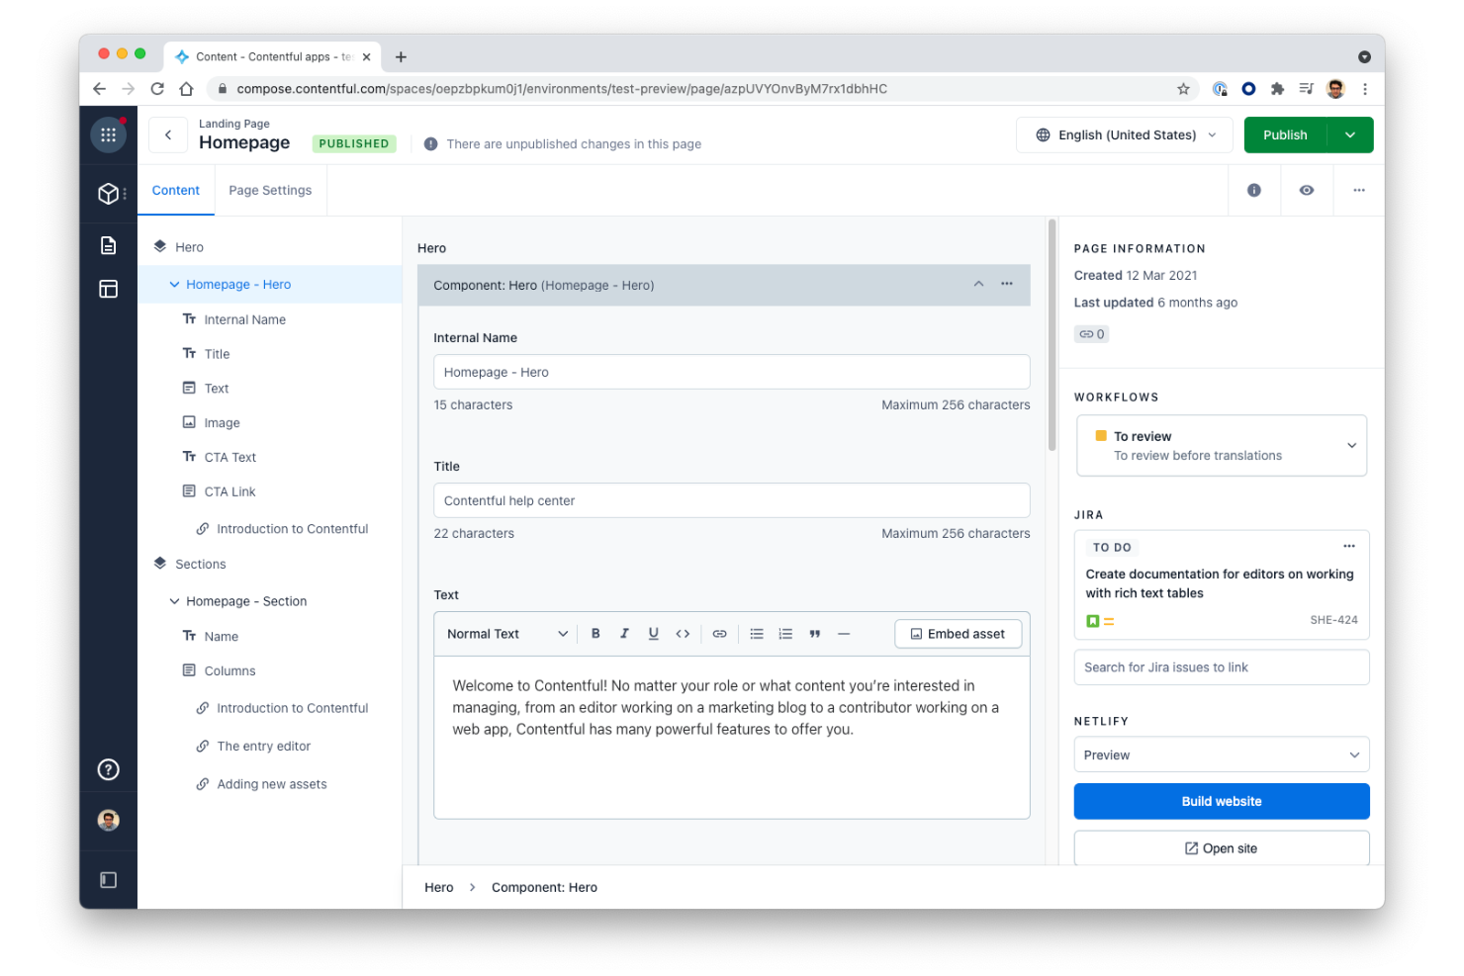Apply bold formatting in Text editor
The width and height of the screenshot is (1464, 976).
595,634
